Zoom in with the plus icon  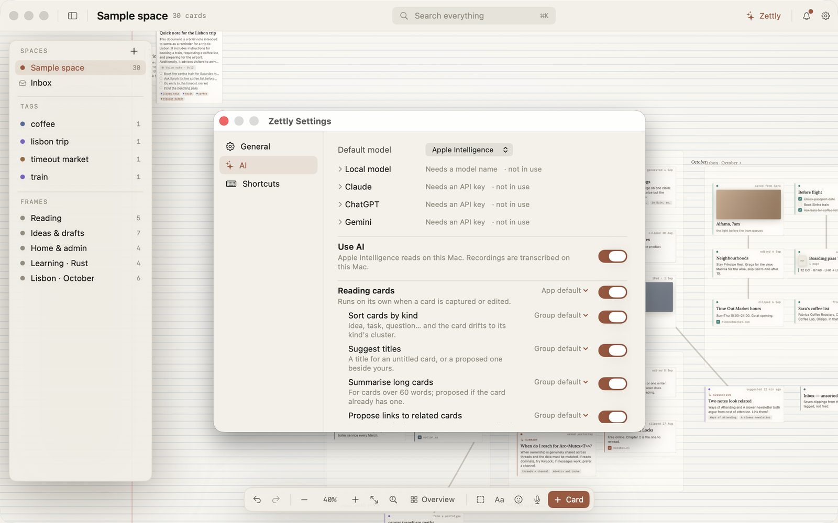355,499
